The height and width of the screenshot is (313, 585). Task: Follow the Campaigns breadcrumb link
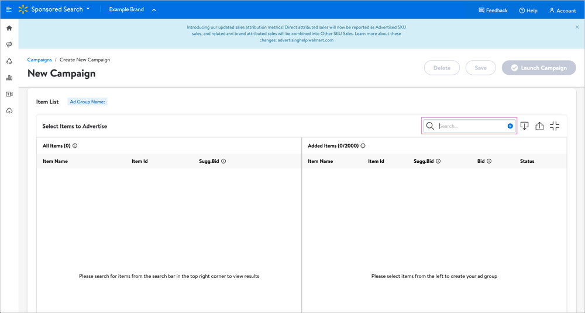39,60
